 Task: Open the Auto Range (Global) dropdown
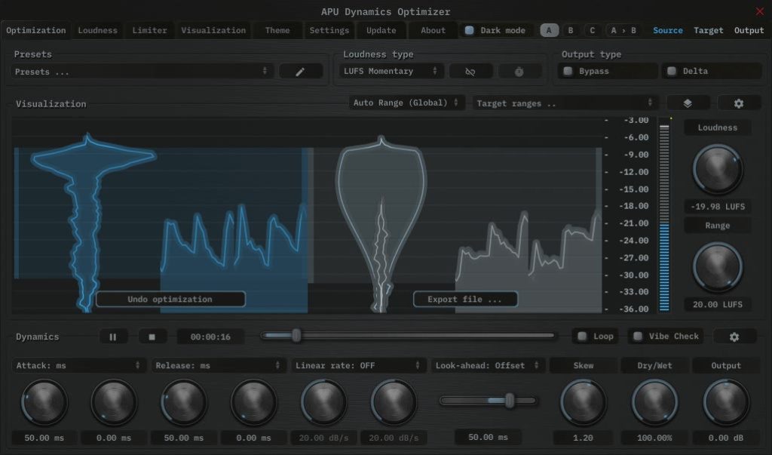click(x=406, y=103)
